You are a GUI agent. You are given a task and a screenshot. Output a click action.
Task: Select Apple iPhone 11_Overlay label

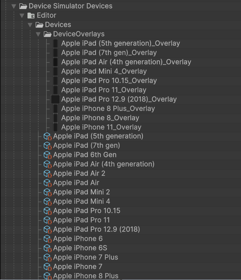102,127
